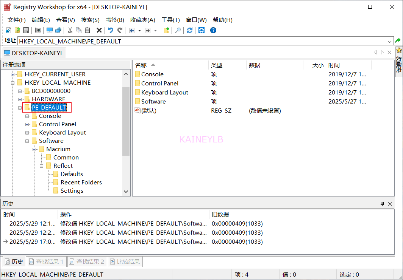Click the go up one level folder icon

(x=166, y=30)
